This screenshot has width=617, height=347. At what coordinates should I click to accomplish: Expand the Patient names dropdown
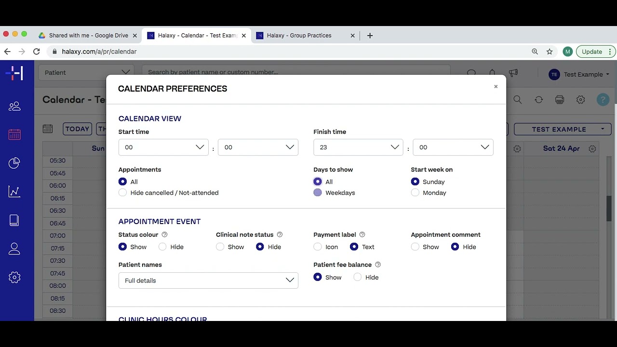click(208, 280)
